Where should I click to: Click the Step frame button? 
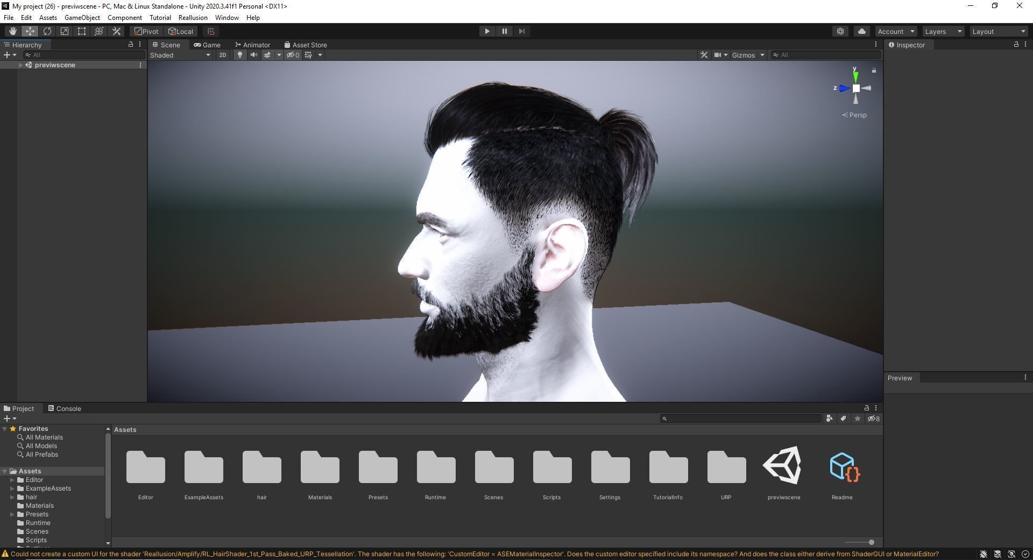pos(521,31)
